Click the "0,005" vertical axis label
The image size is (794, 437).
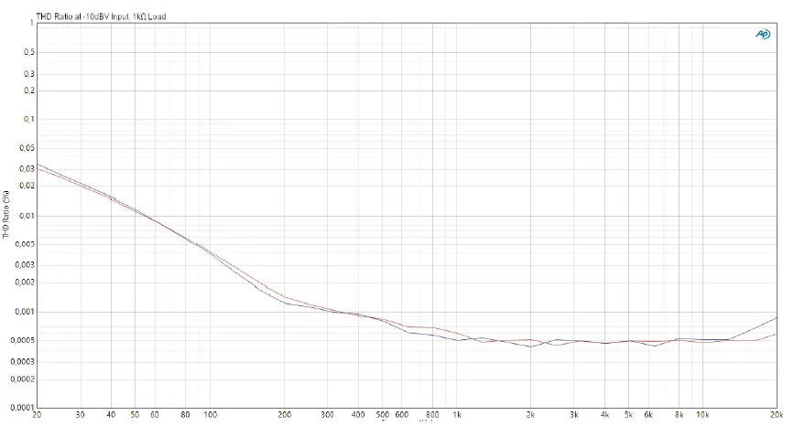click(x=26, y=244)
